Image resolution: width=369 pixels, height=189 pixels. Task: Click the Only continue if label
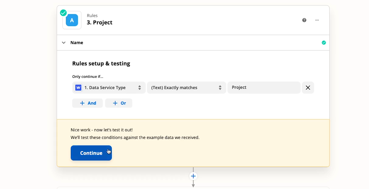[88, 77]
